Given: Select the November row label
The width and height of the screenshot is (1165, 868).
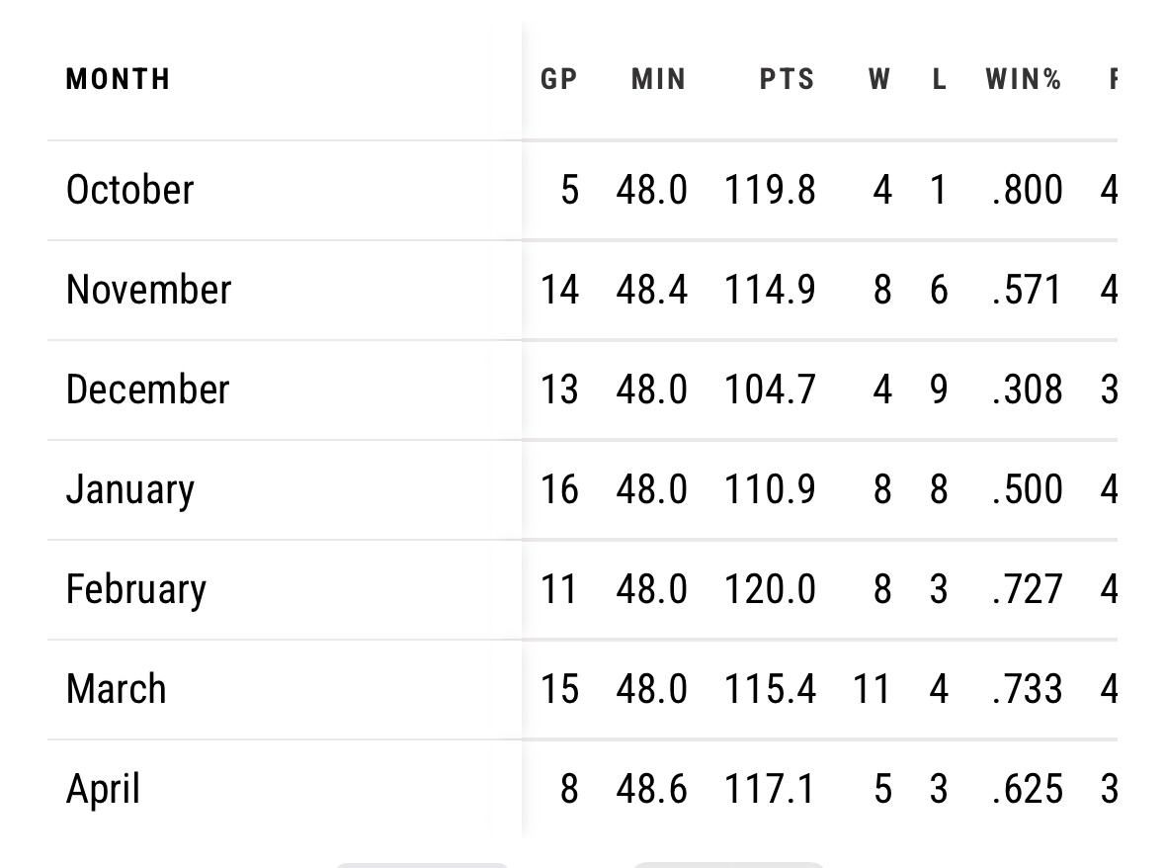Looking at the screenshot, I should 148,289.
